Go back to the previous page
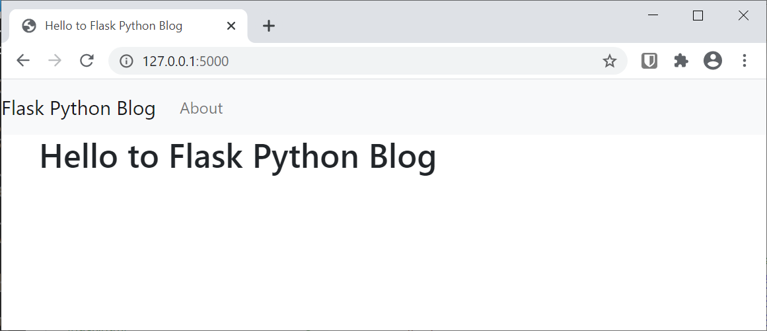This screenshot has height=331, width=767. (23, 61)
